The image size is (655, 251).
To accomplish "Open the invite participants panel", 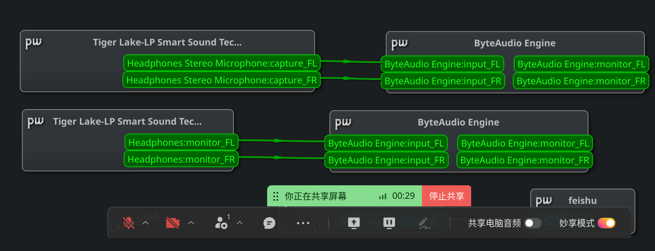I will (x=221, y=223).
